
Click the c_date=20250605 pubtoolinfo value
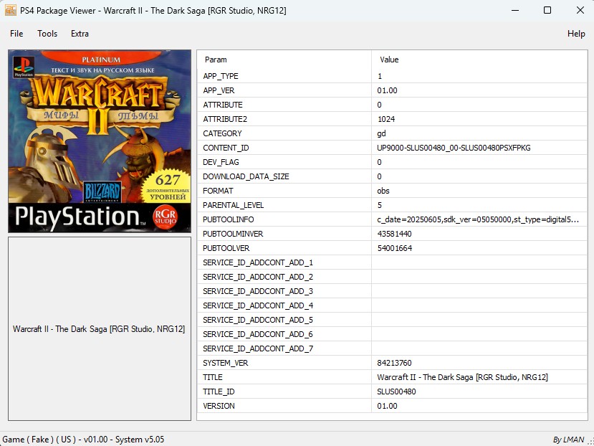(478, 219)
